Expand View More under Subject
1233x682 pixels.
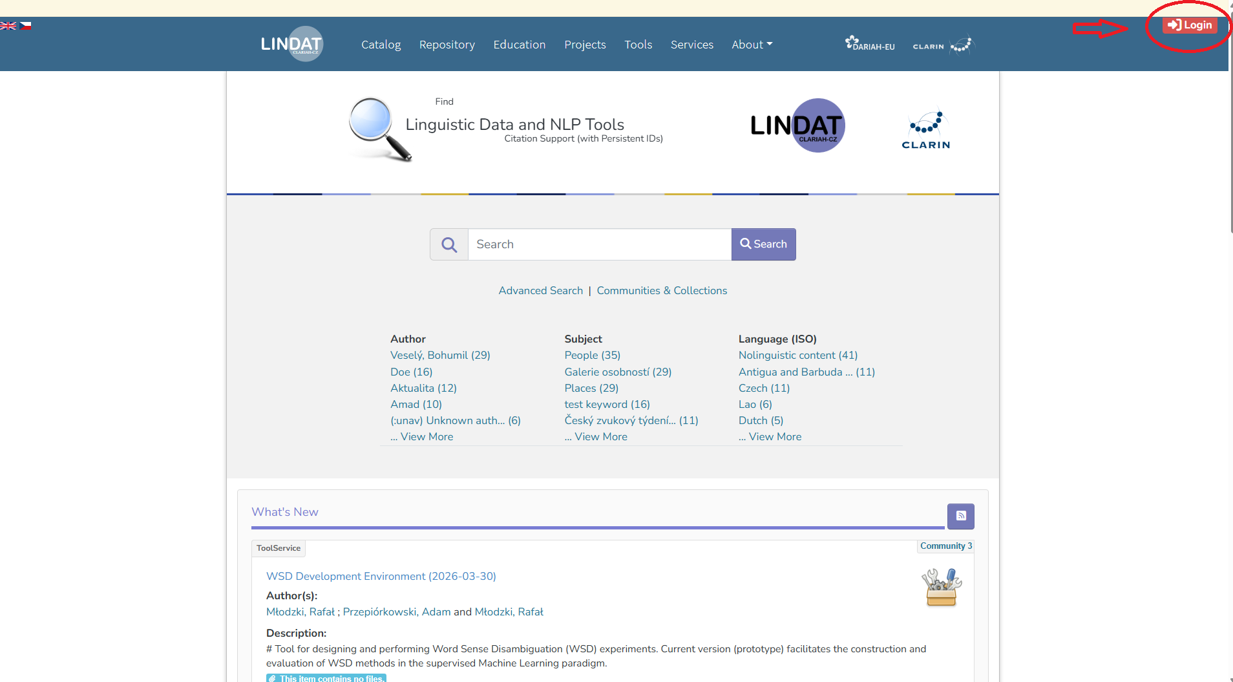coord(596,436)
